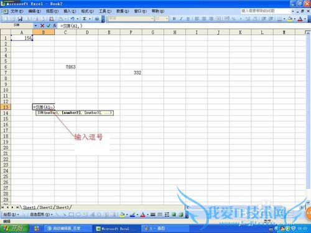The height and width of the screenshot is (233, 311).
Task: Click the Help question mark icon
Action: 96,19
